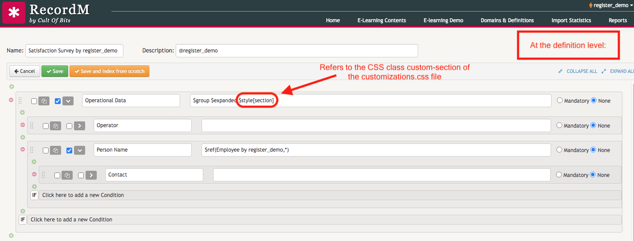Grab the drag handle of Contact row

(43, 175)
